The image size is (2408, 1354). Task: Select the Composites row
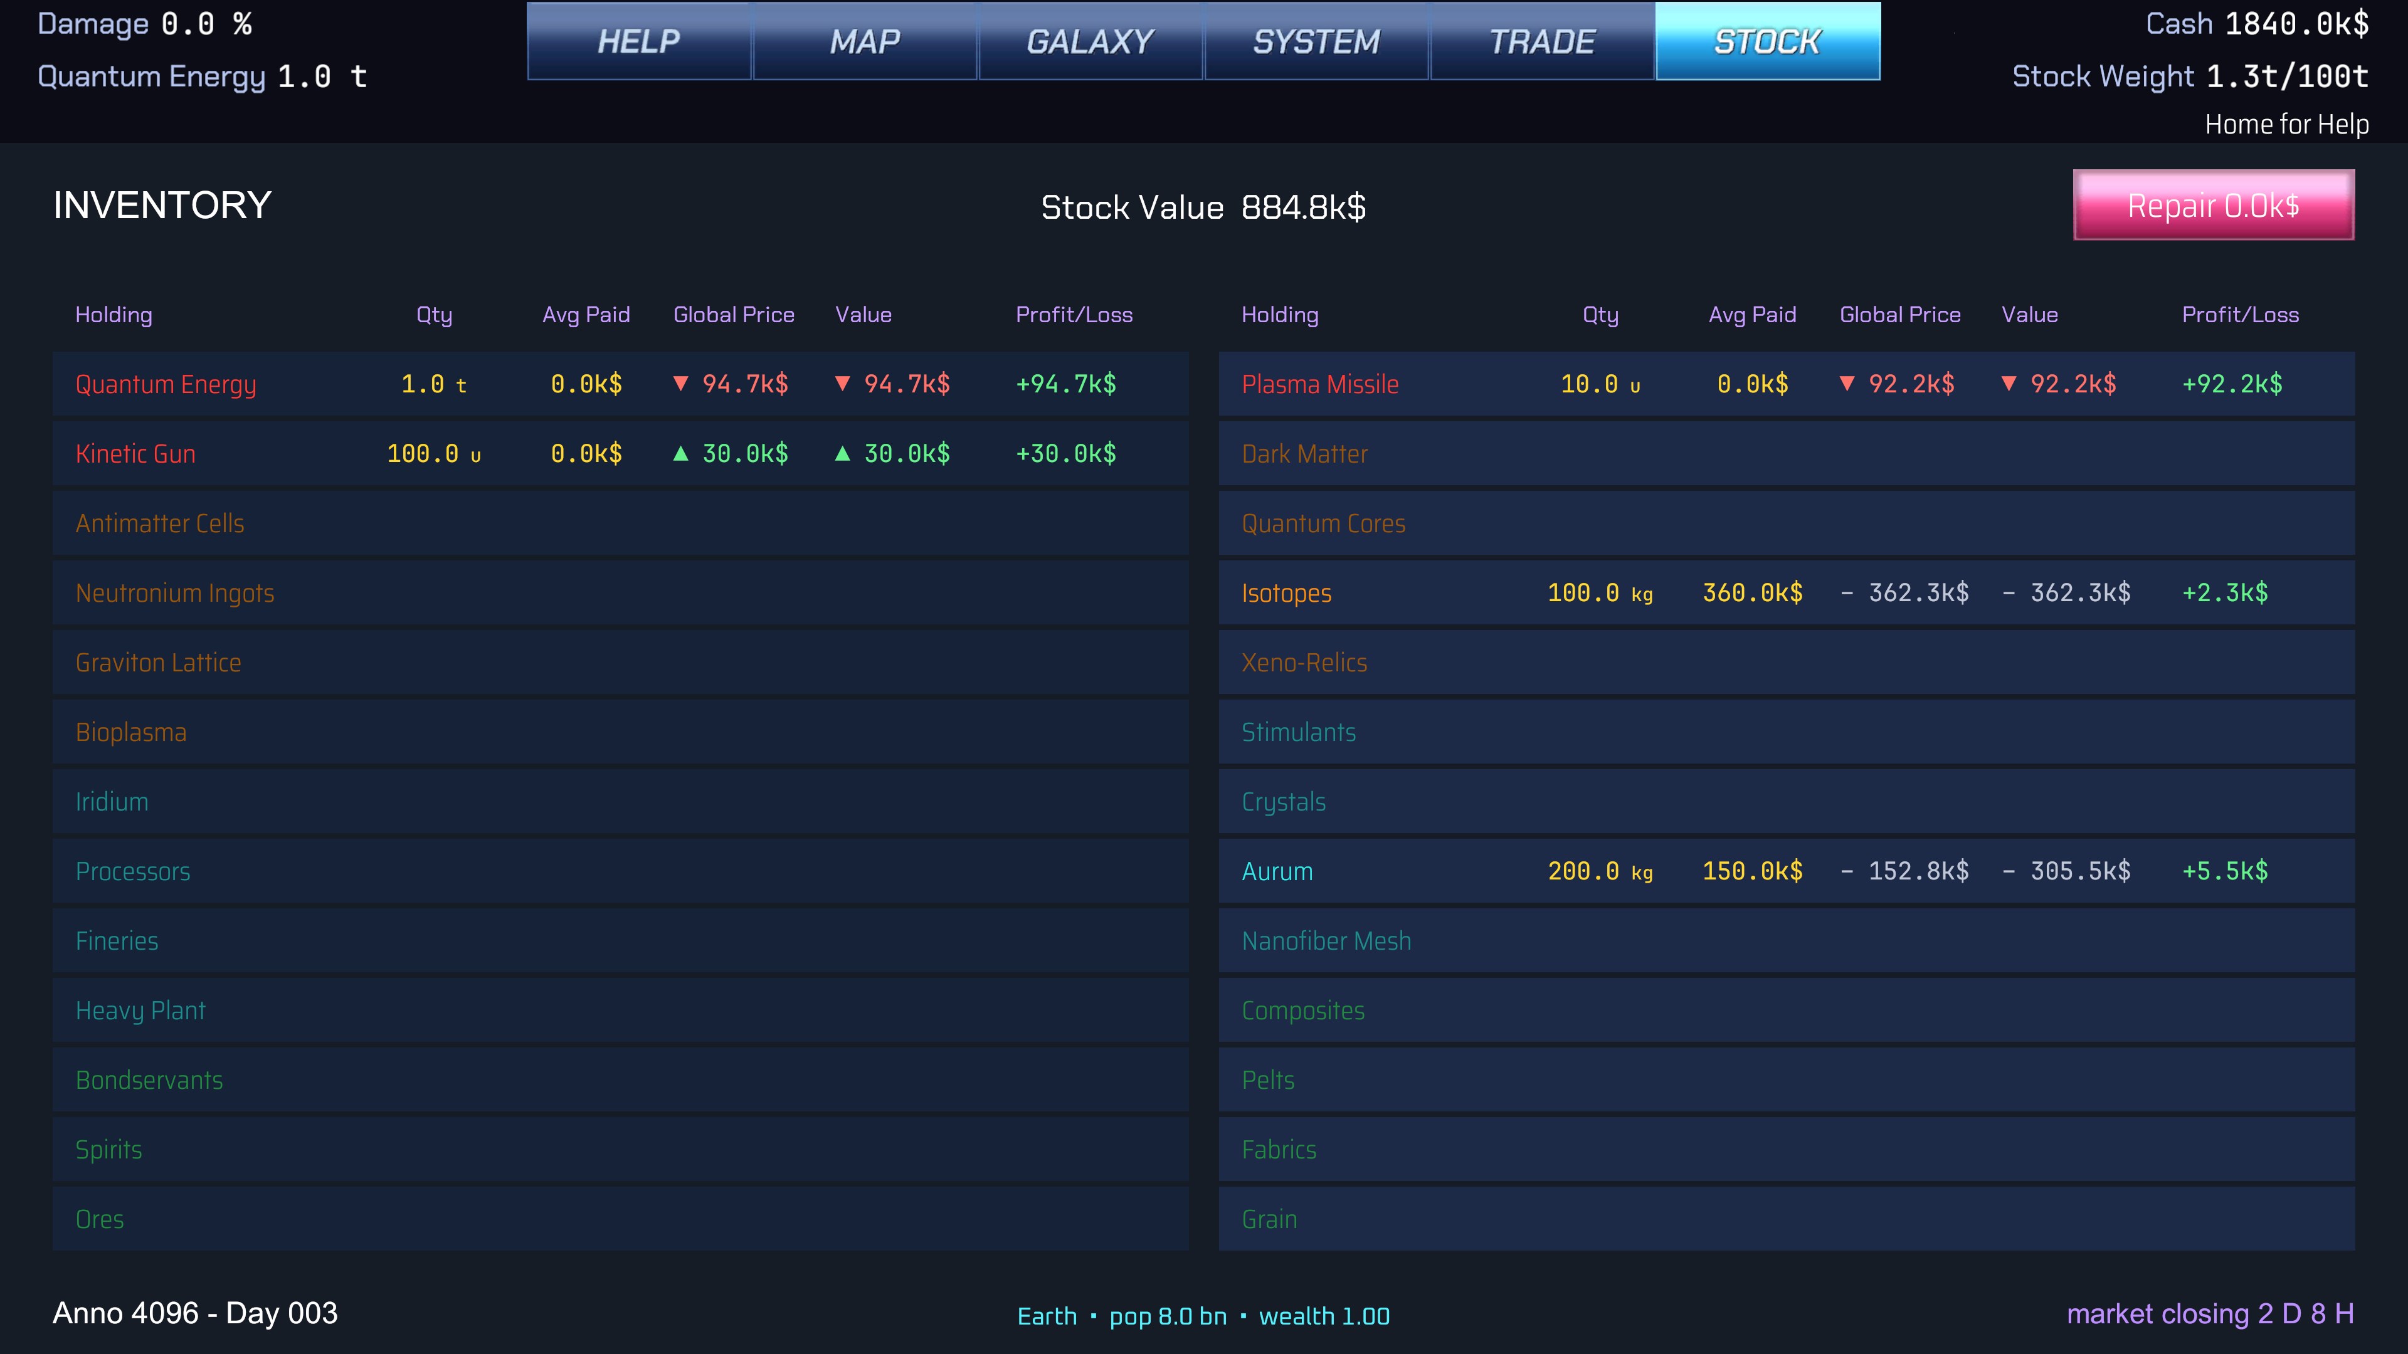pyautogui.click(x=1787, y=1010)
